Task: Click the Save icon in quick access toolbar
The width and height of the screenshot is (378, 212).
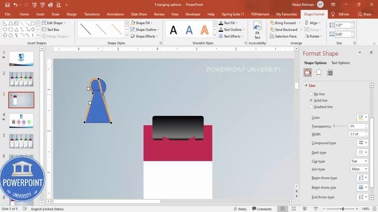Action: point(7,5)
